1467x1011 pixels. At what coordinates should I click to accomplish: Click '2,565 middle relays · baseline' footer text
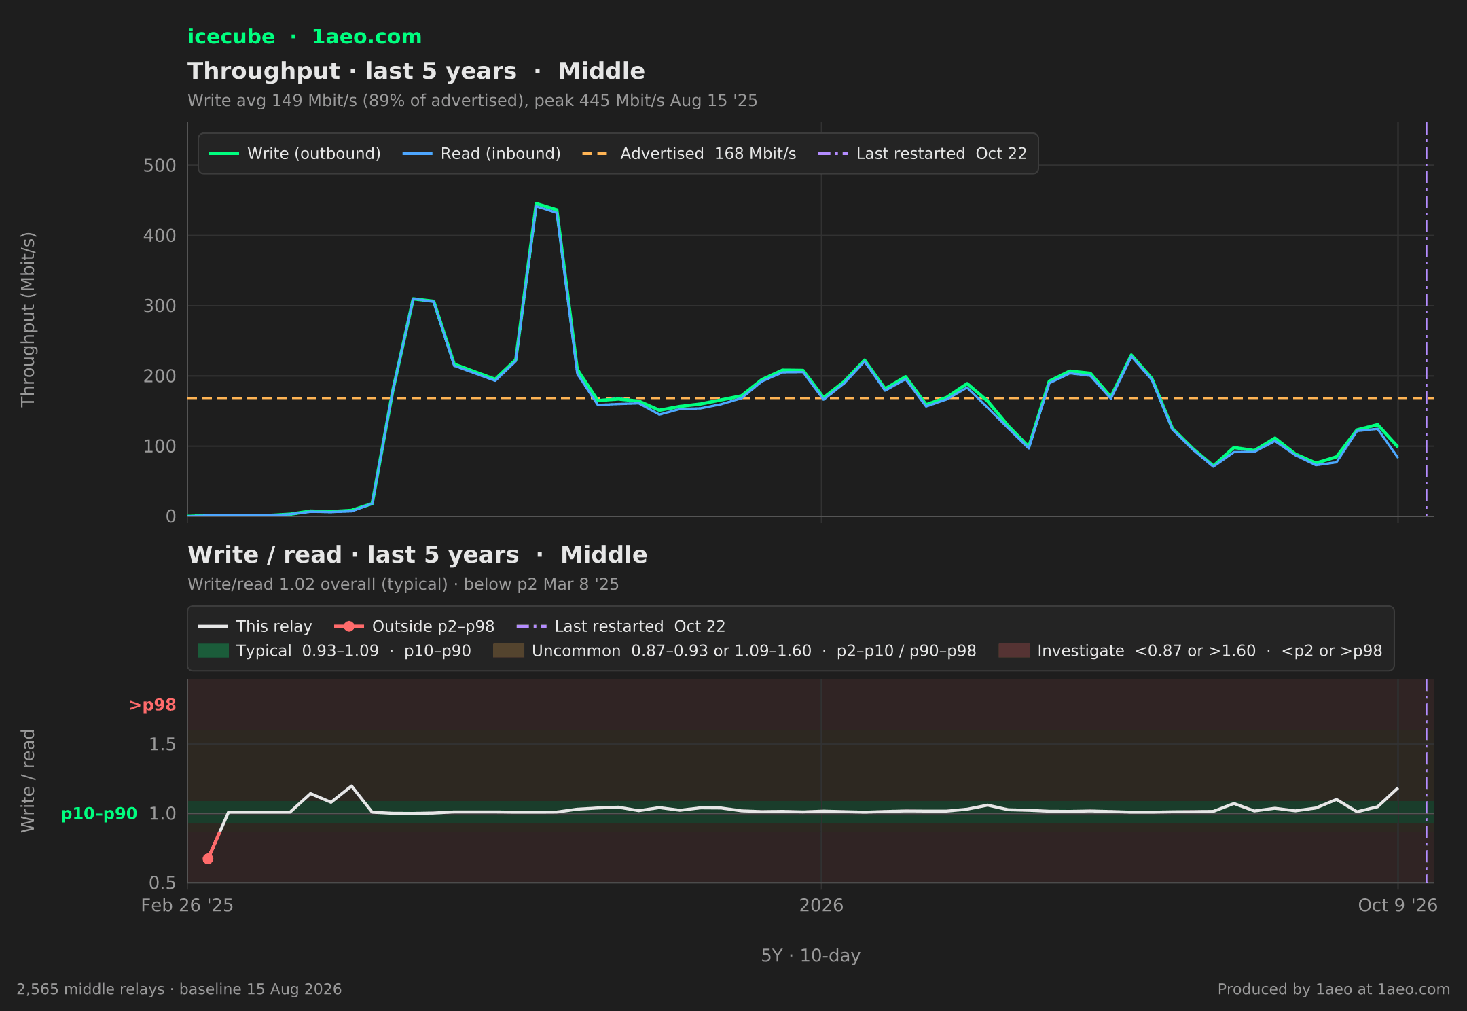coord(179,989)
